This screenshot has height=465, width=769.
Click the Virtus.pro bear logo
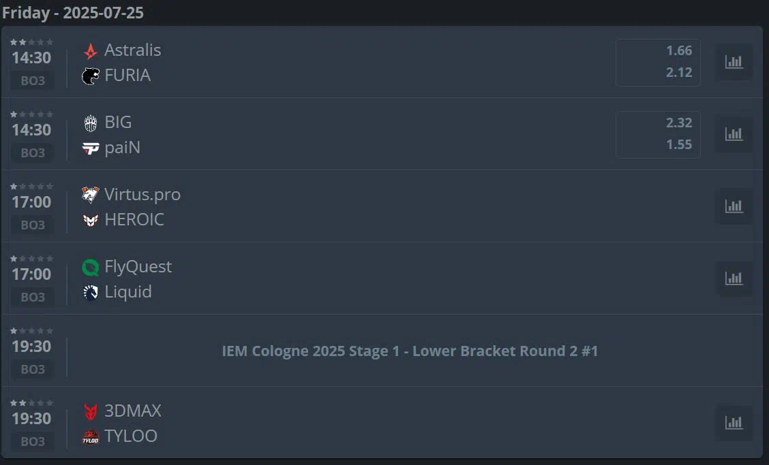coord(90,195)
